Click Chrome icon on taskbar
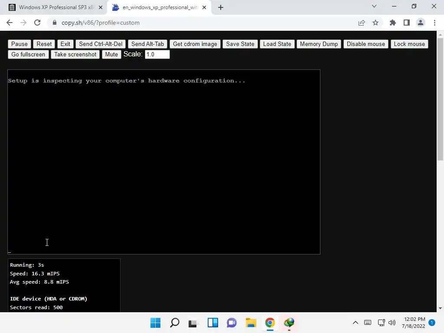 (x=270, y=323)
